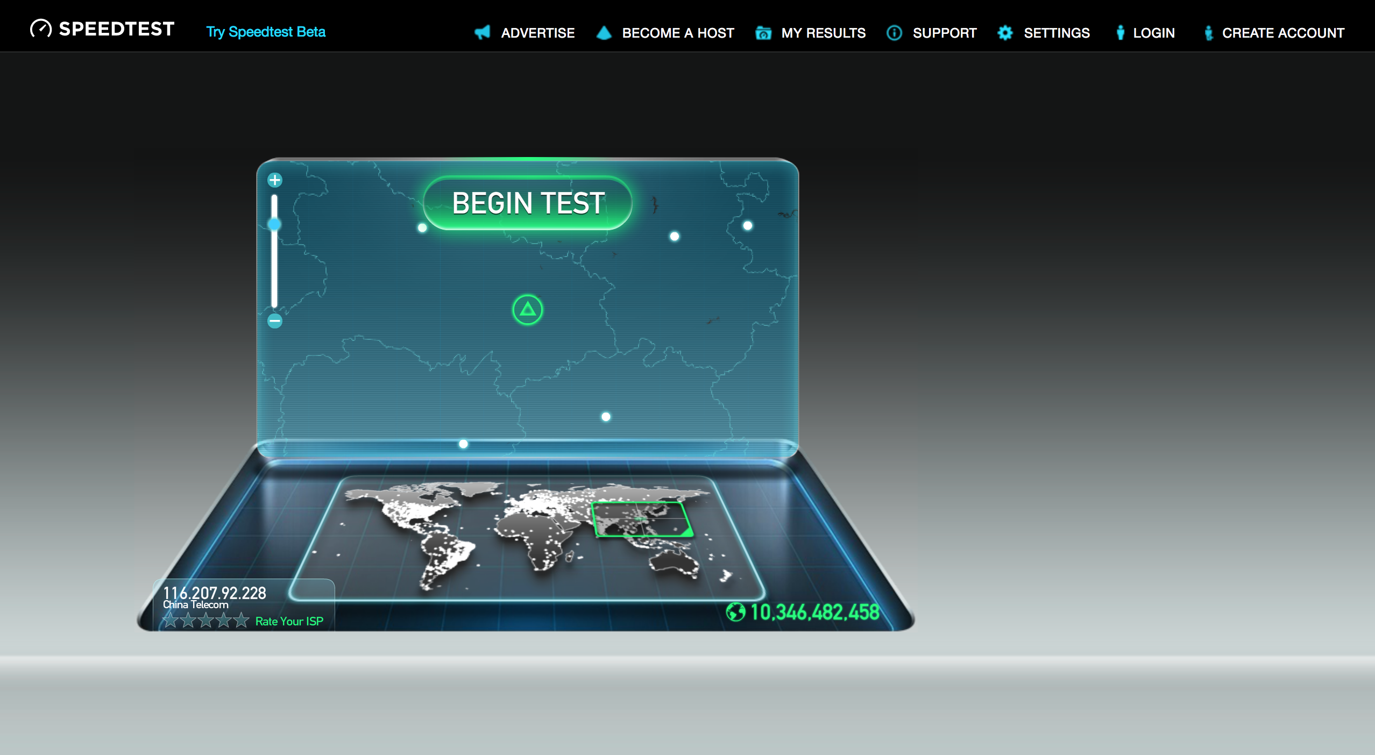The width and height of the screenshot is (1375, 755).
Task: Open the Login page
Action: tap(1154, 33)
